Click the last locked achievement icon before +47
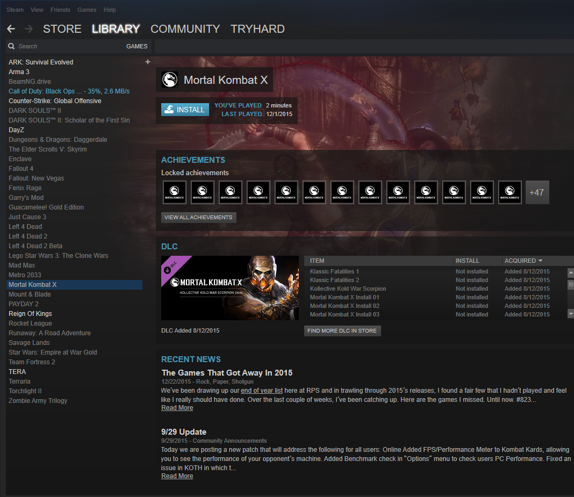Viewport: 574px width, 497px height. click(x=510, y=192)
